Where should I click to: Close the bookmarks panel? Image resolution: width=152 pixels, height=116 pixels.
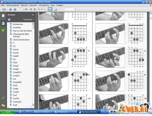tap(33, 15)
